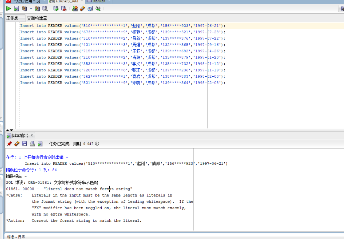Click the 任务已完成 task completed status text
The height and width of the screenshot is (239, 344).
click(74, 144)
